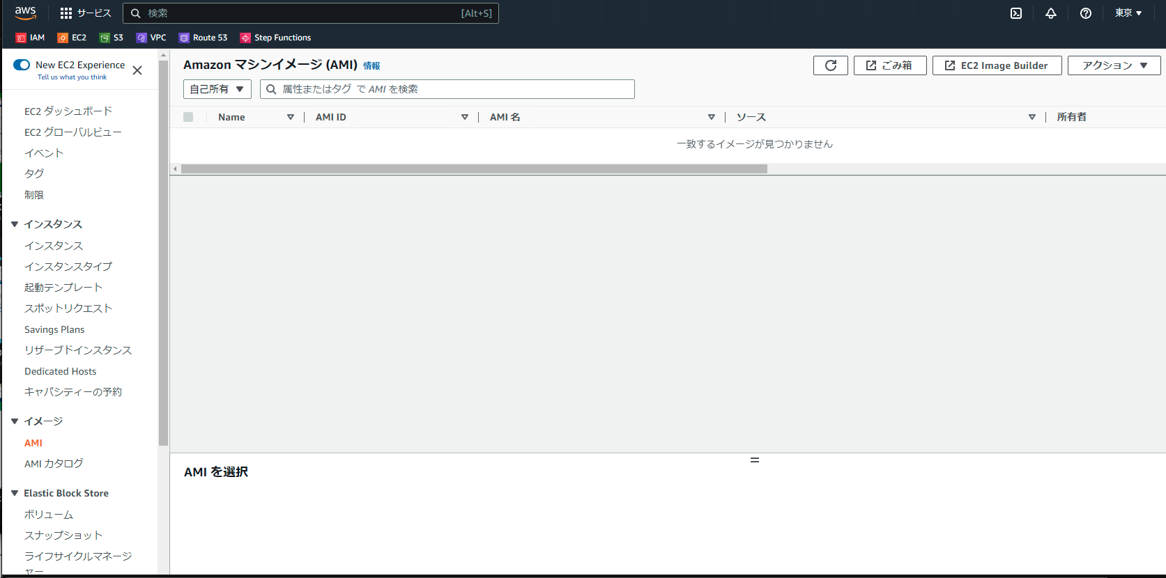Image resolution: width=1166 pixels, height=578 pixels.
Task: Click the ごみ箱 button
Action: pos(890,65)
